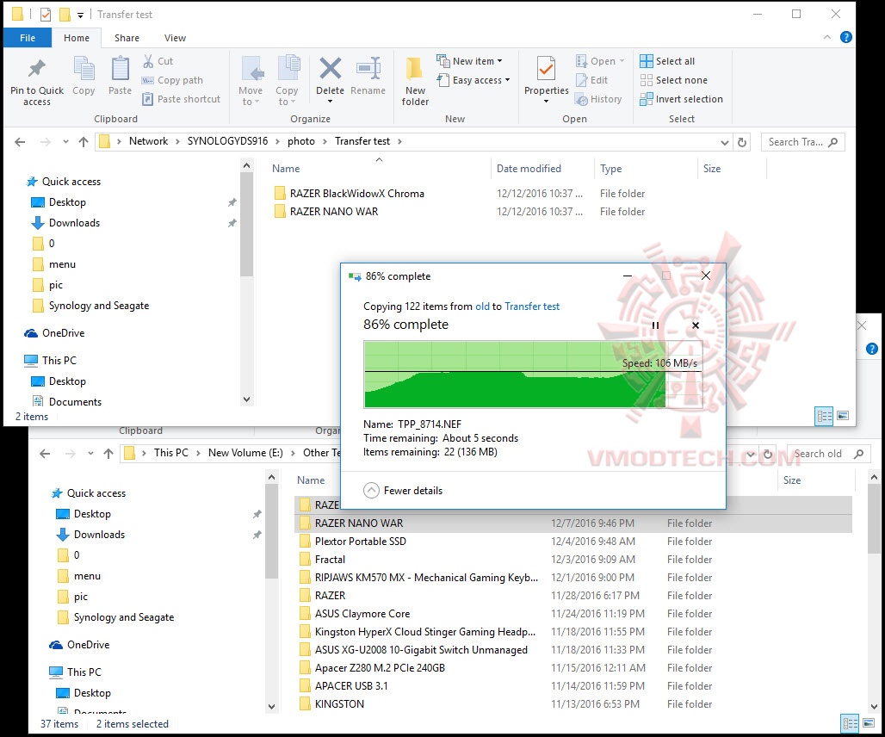Switch to the Home ribbon tab
The width and height of the screenshot is (885, 737).
77,38
